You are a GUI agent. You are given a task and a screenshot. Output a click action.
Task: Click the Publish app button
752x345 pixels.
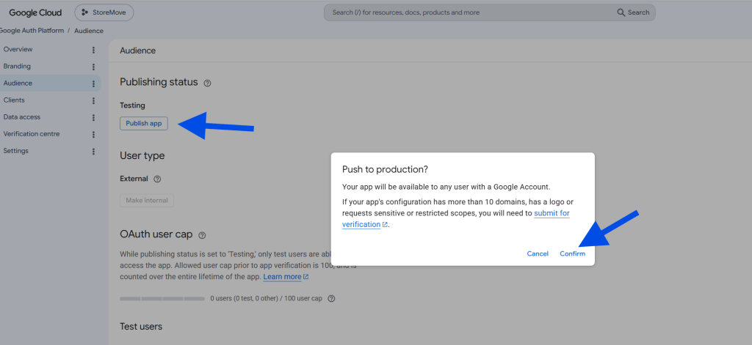coord(144,123)
